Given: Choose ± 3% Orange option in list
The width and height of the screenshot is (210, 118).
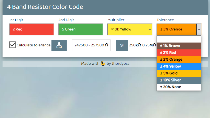Looking at the screenshot, I should pyautogui.click(x=179, y=60).
